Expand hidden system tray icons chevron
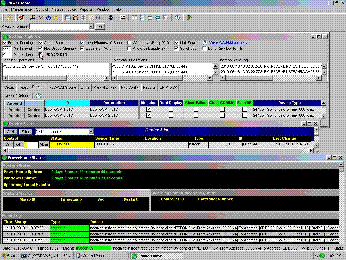 click(316, 256)
